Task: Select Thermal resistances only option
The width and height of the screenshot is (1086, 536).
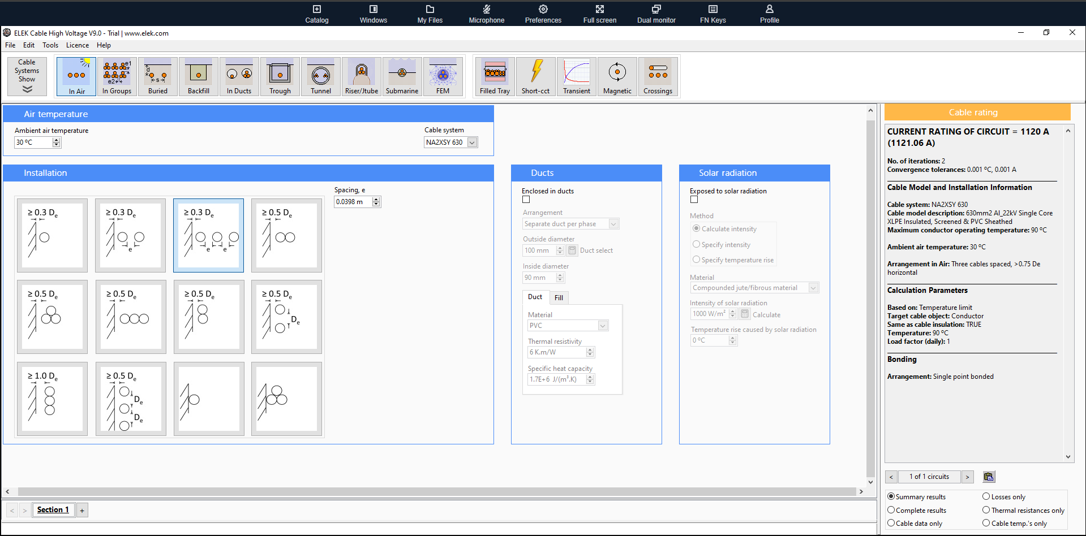Action: (x=986, y=510)
